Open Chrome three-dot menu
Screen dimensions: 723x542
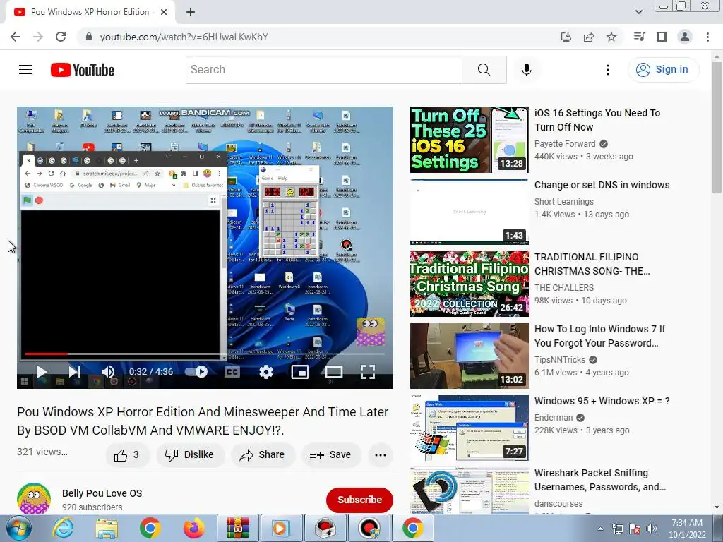[707, 37]
